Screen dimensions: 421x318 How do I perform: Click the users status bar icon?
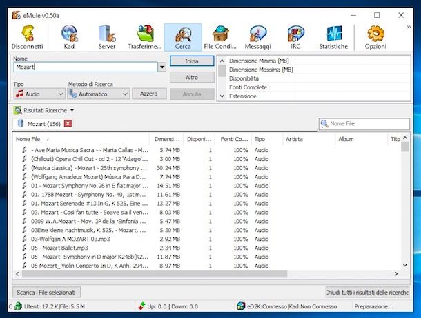click(x=18, y=306)
